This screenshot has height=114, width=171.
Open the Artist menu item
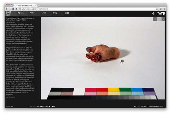pyautogui.click(x=32, y=13)
